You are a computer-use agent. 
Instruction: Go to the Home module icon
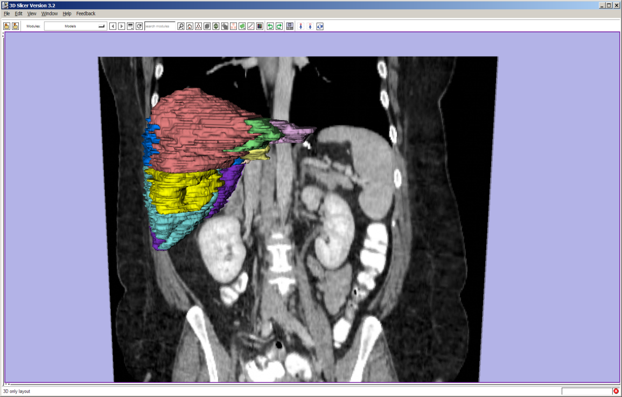[x=190, y=26]
